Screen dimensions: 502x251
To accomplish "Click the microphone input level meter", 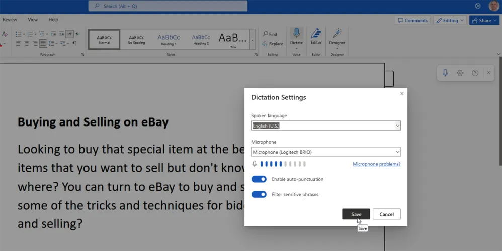I will click(x=283, y=164).
